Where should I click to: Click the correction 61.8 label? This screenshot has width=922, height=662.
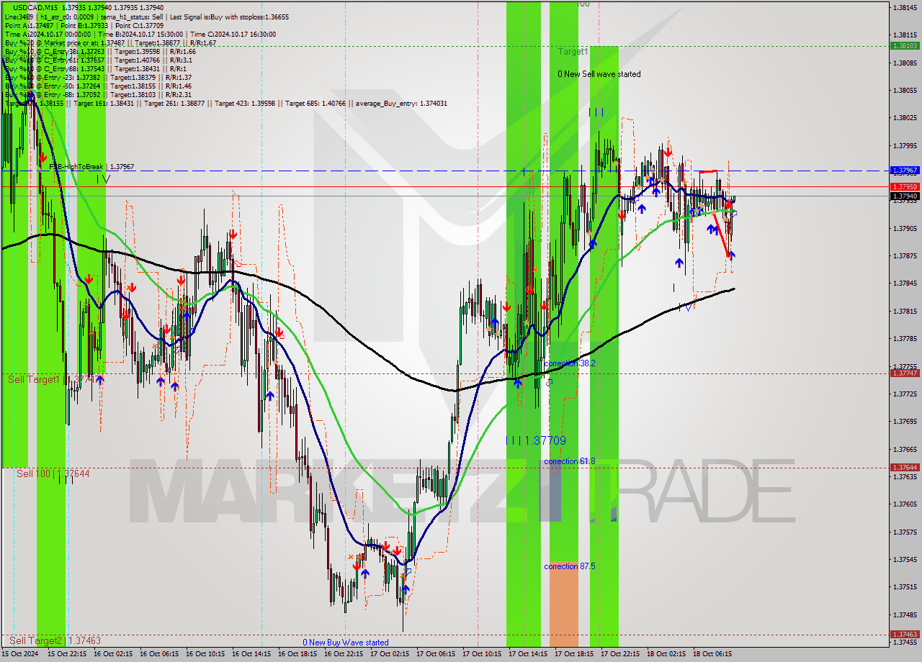[570, 461]
